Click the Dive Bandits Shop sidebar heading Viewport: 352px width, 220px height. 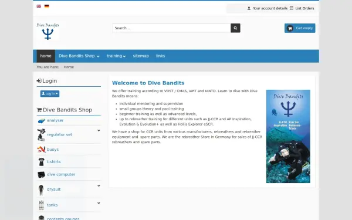point(65,110)
